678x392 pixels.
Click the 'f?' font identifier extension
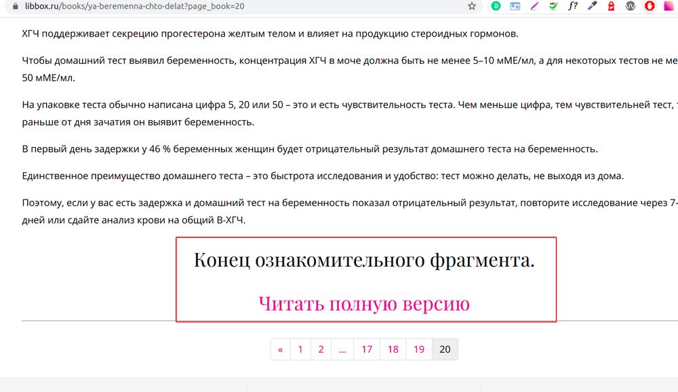[573, 6]
